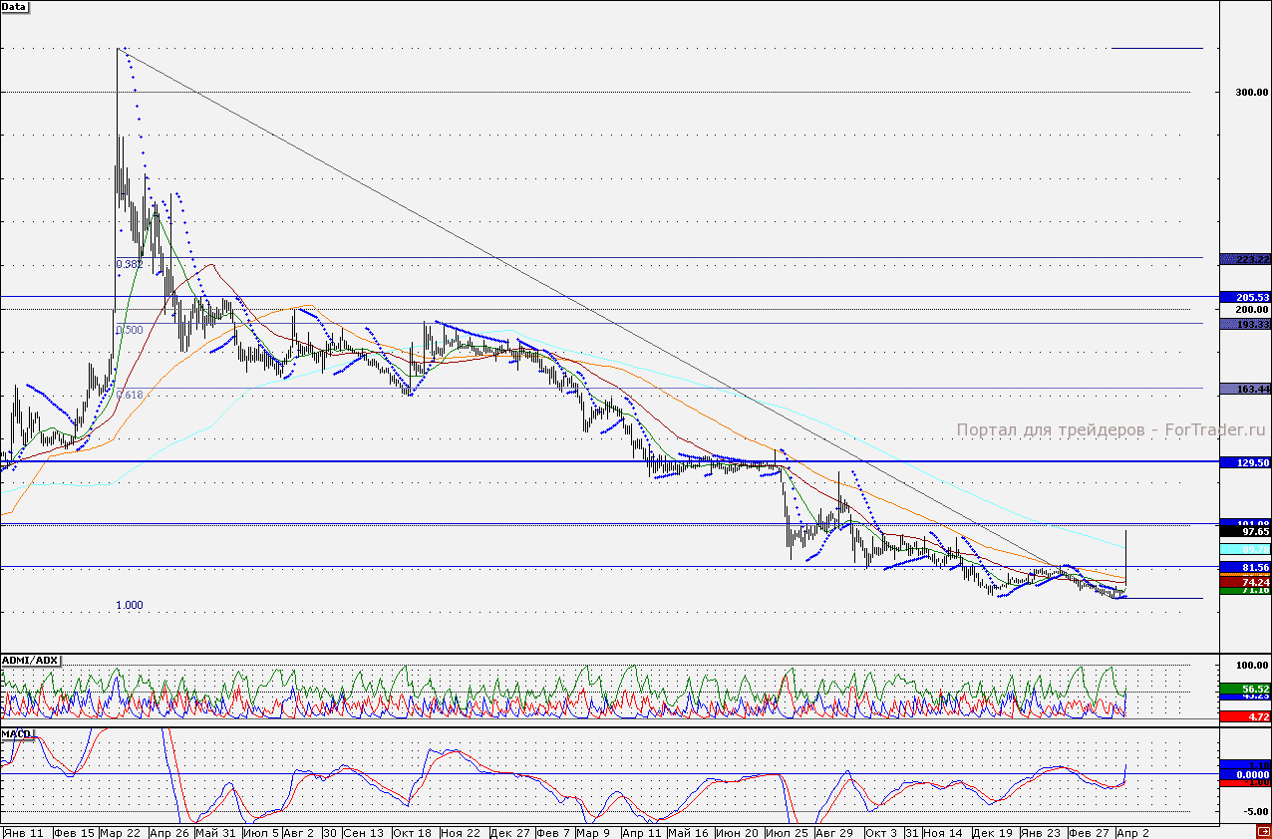Click the green 56.52 ADX value tag
Screen dimensions: 1272x839
[x=1244, y=689]
